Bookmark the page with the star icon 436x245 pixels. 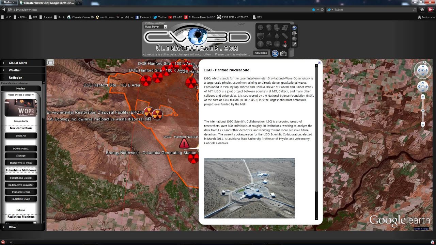click(313, 10)
